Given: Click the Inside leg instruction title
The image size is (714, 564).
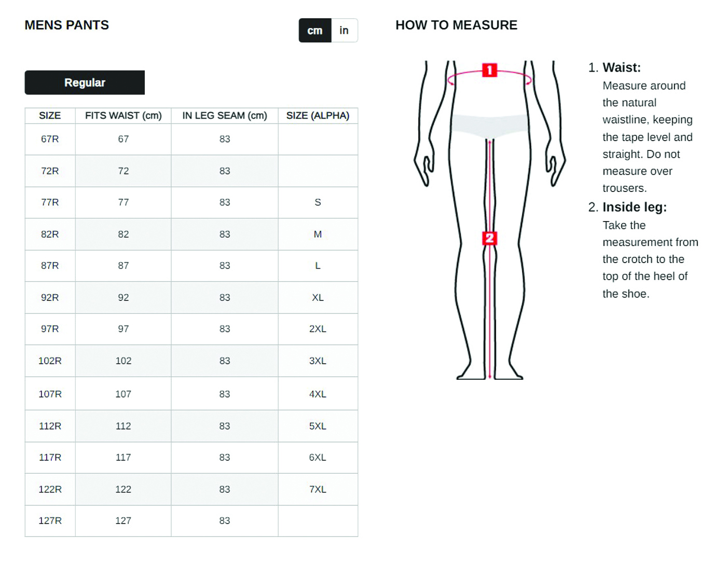Looking at the screenshot, I should pos(635,207).
